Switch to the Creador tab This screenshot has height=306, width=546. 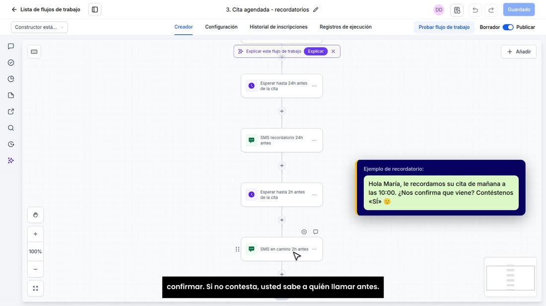pos(184,27)
